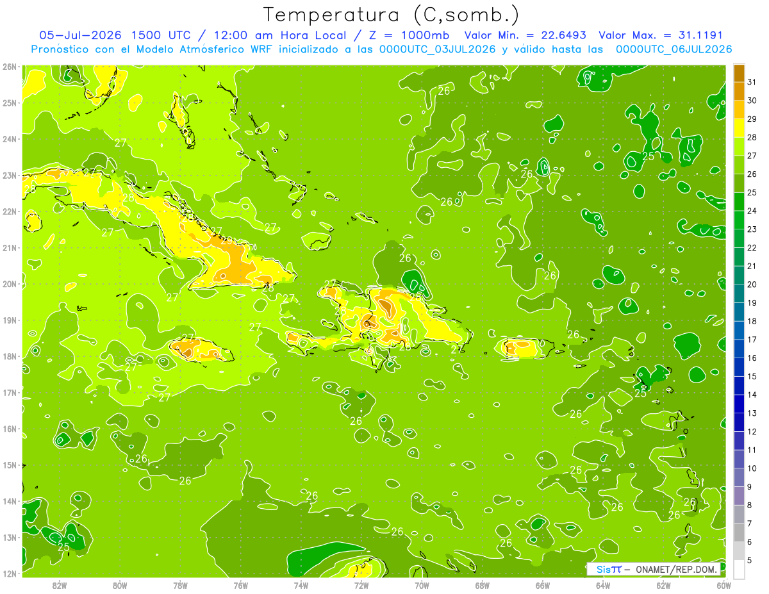The height and width of the screenshot is (594, 769).
Task: Click the 28 label on the color scale
Action: point(752,137)
